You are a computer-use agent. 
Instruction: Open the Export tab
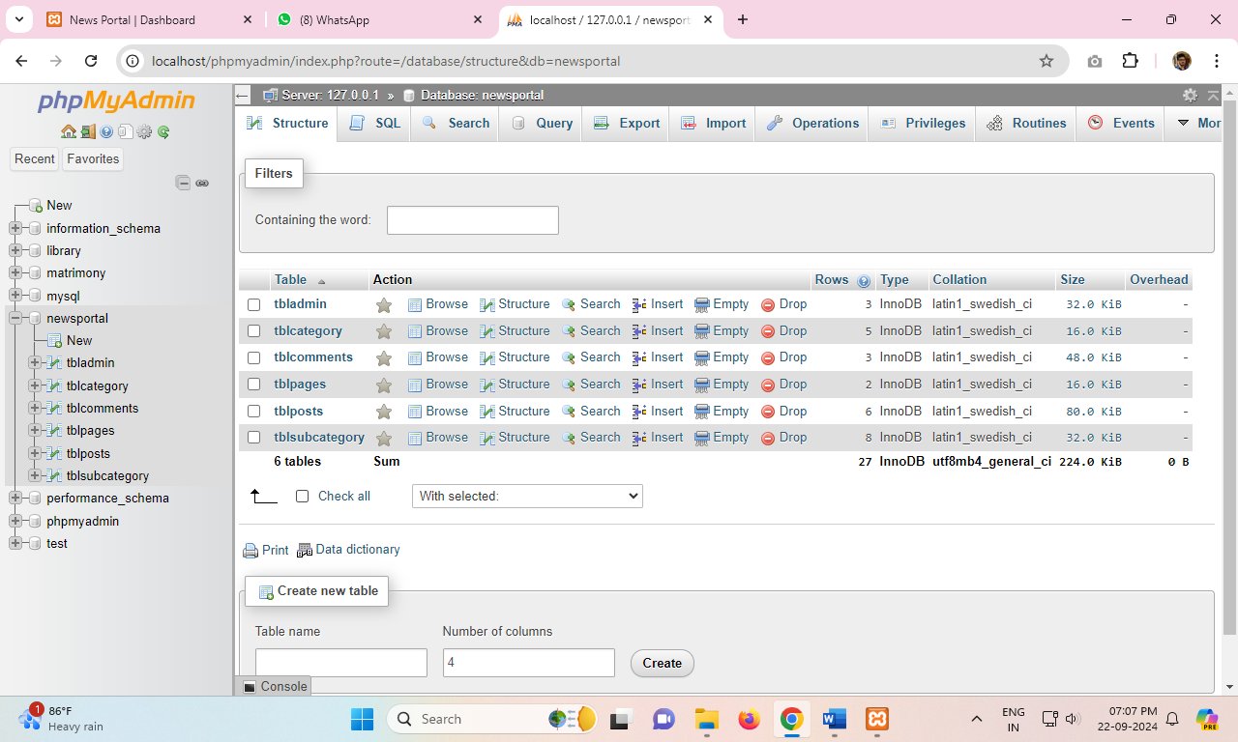point(628,124)
